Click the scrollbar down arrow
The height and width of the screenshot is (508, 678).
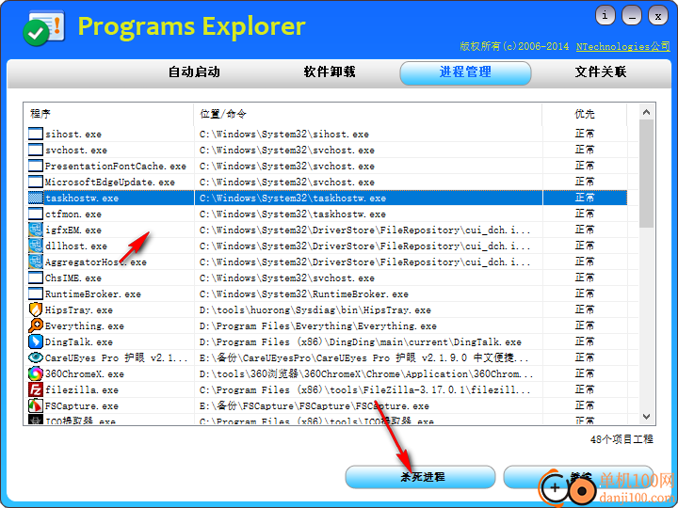pos(646,417)
